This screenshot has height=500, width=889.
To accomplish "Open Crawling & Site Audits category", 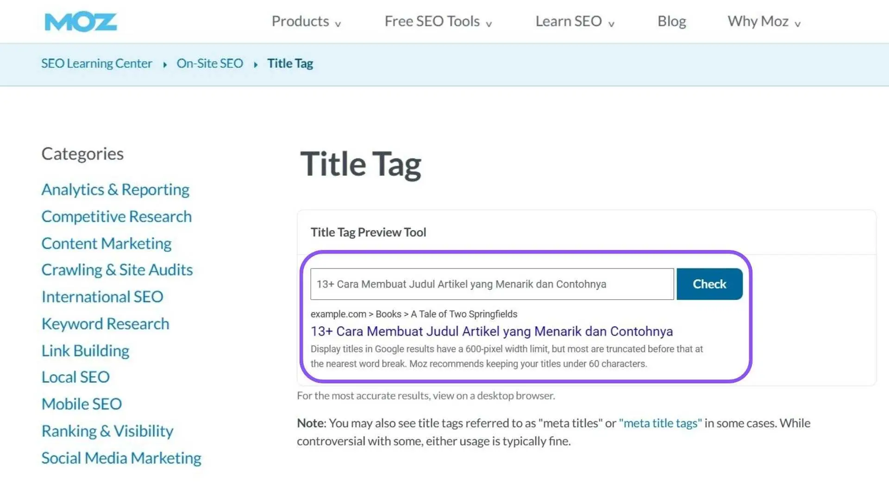I will pyautogui.click(x=117, y=270).
